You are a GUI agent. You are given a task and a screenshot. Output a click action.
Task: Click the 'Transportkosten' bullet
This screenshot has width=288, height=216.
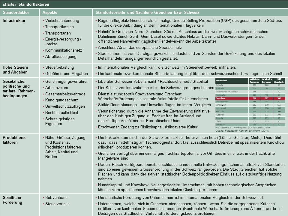[x=59, y=27]
